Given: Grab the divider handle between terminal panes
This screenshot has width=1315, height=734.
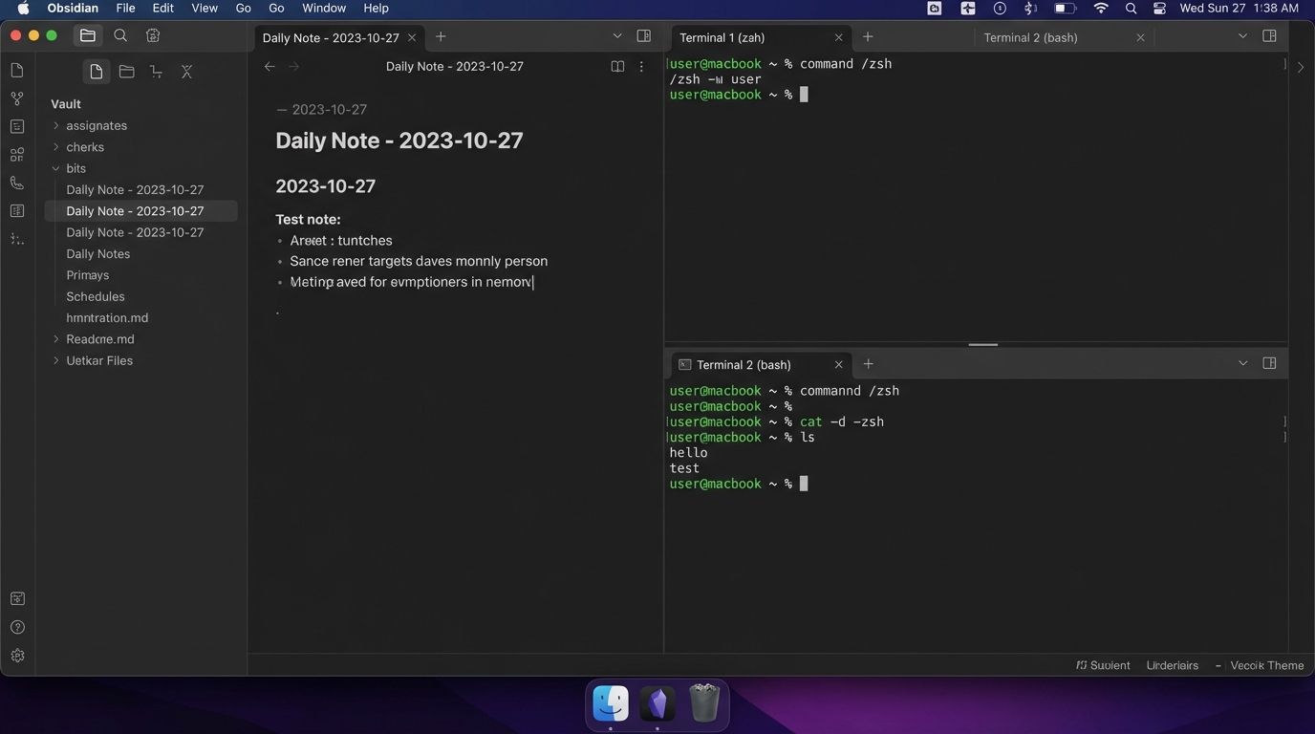Looking at the screenshot, I should click(982, 344).
